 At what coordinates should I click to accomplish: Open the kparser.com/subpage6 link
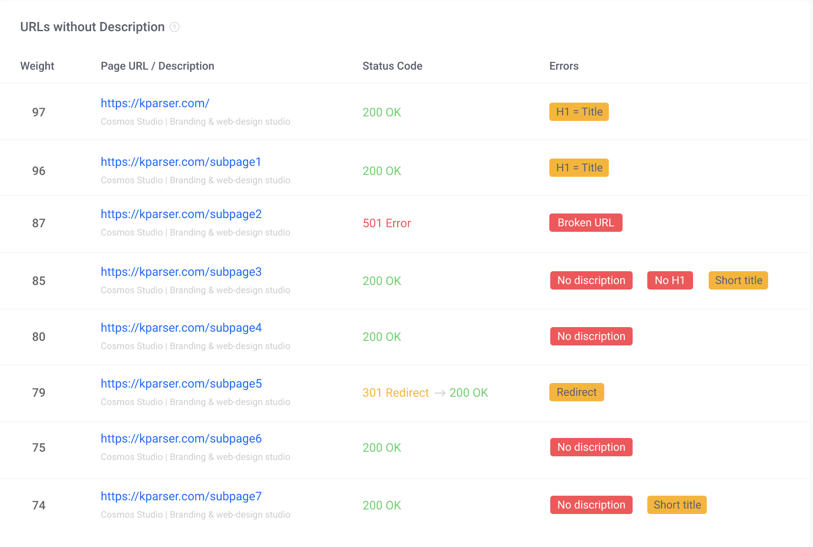tap(181, 439)
